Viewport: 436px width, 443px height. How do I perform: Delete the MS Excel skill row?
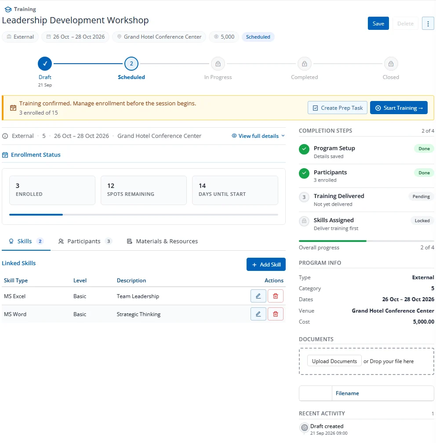(x=276, y=296)
